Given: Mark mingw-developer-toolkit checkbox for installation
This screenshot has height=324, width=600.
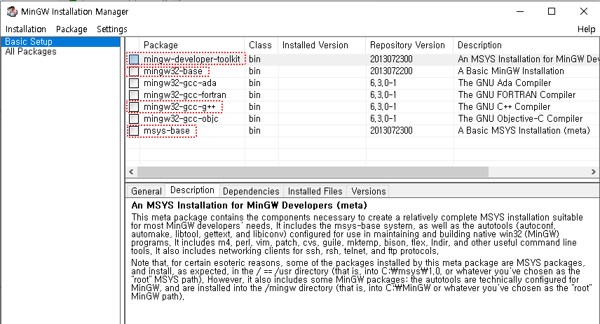Looking at the screenshot, I should [134, 59].
